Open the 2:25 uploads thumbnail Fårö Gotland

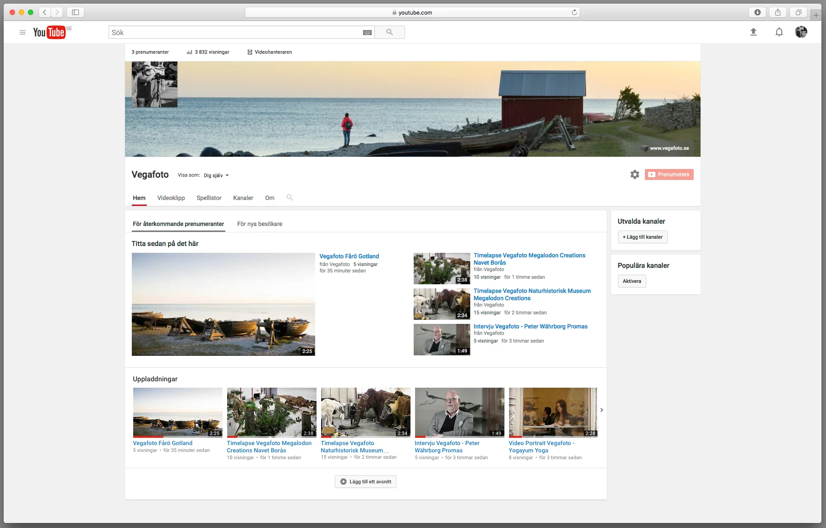[177, 412]
